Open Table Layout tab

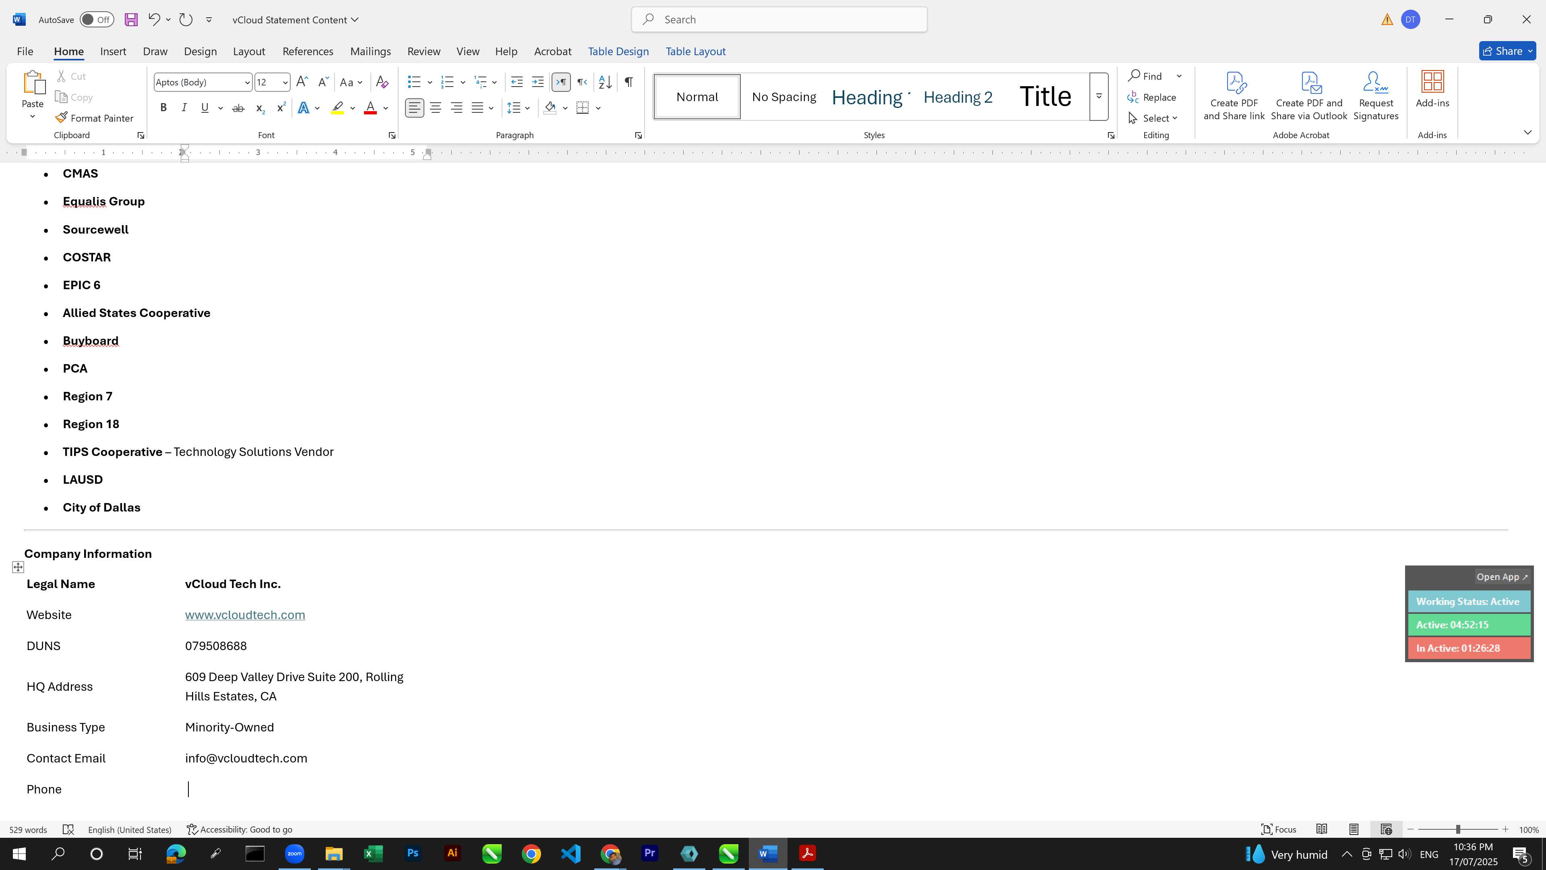pos(696,52)
